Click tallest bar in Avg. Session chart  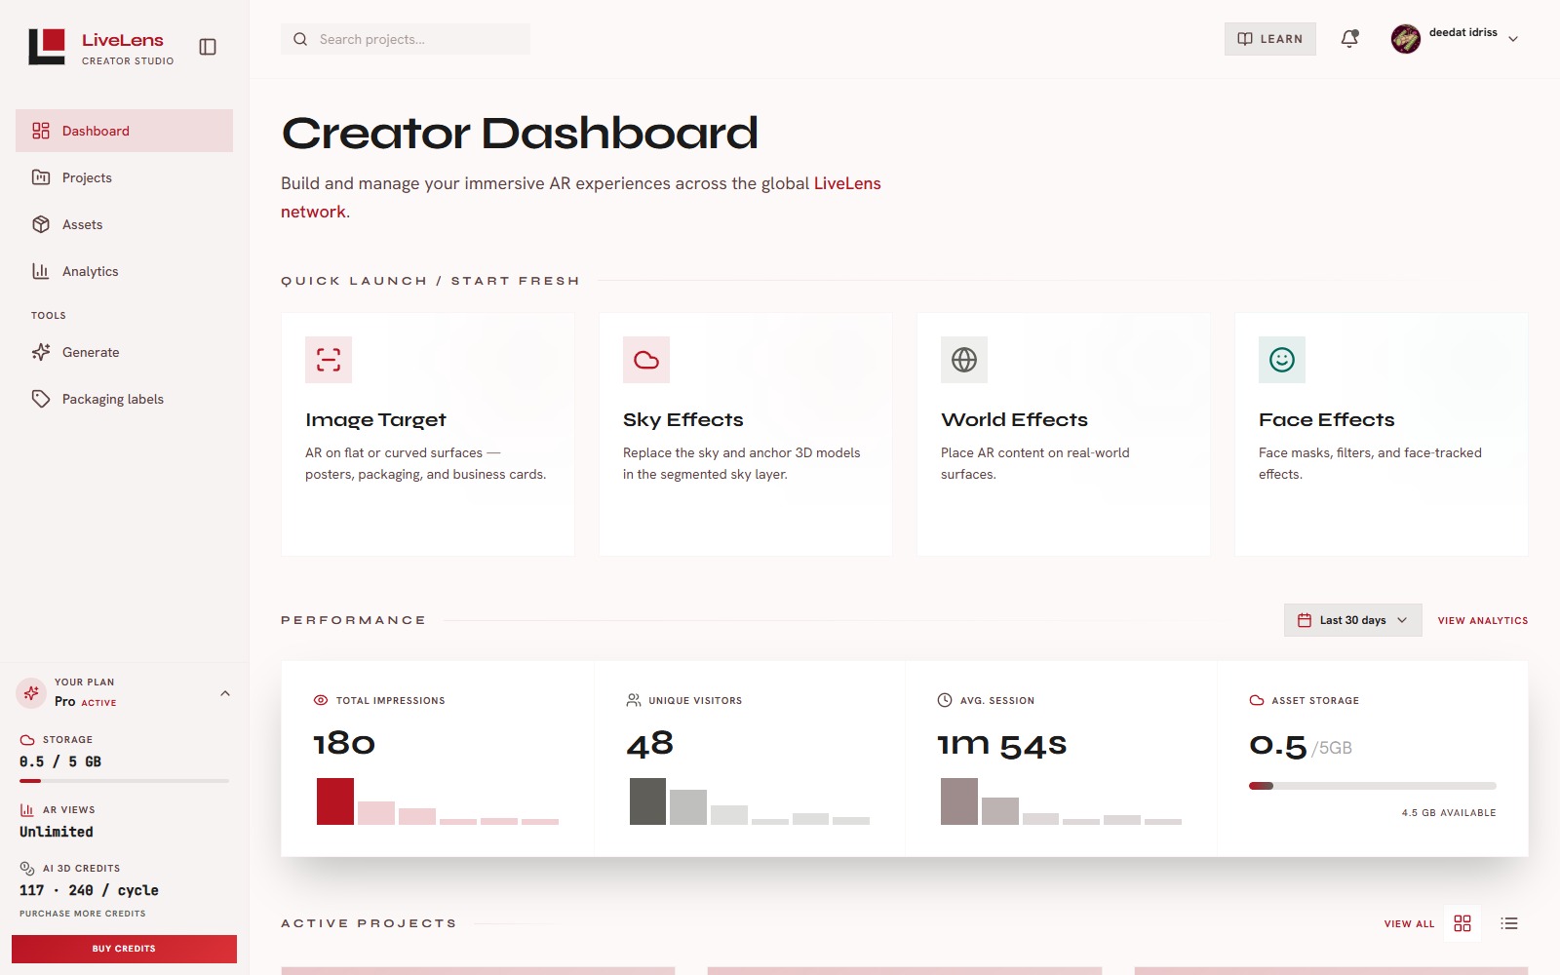[959, 801]
